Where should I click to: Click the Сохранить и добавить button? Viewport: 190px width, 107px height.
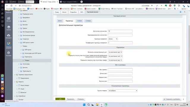(x=172, y=99)
